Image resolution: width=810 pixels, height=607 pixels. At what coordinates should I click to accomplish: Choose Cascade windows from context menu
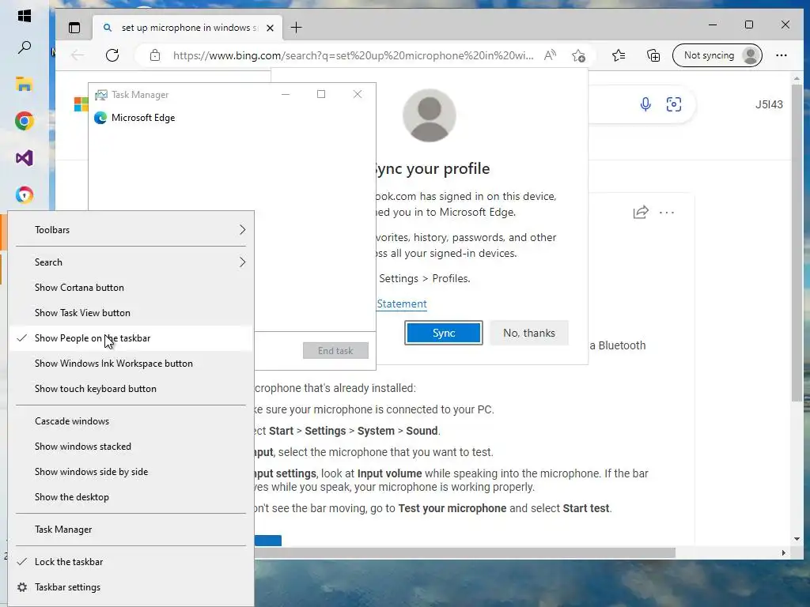pyautogui.click(x=131, y=421)
